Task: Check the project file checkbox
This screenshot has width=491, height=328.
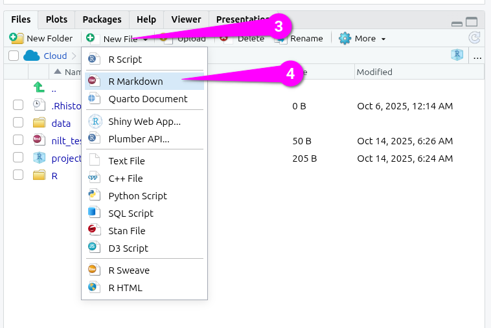Action: point(18,158)
